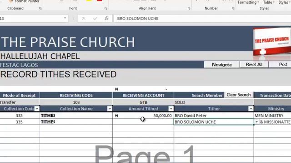Screen dimensions: 291x163
Task: Open the Cell Styles dropdown
Action: [x=284, y=2]
